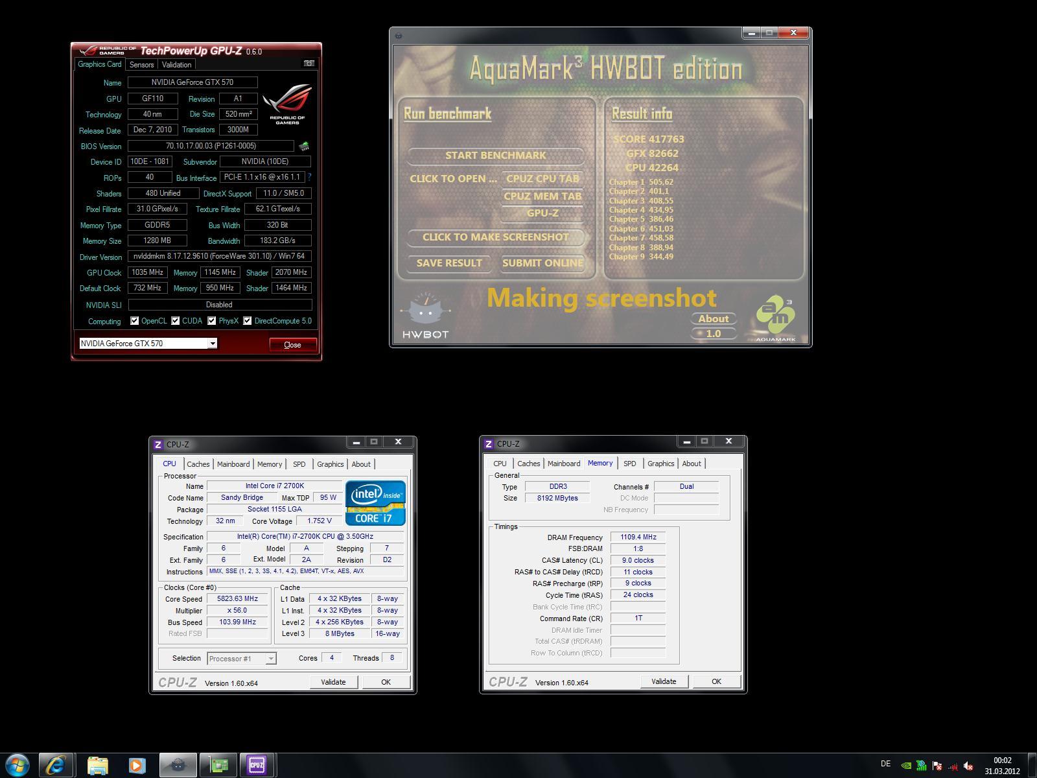Click SUBMIT ONLINE in AquaMark

coord(542,263)
